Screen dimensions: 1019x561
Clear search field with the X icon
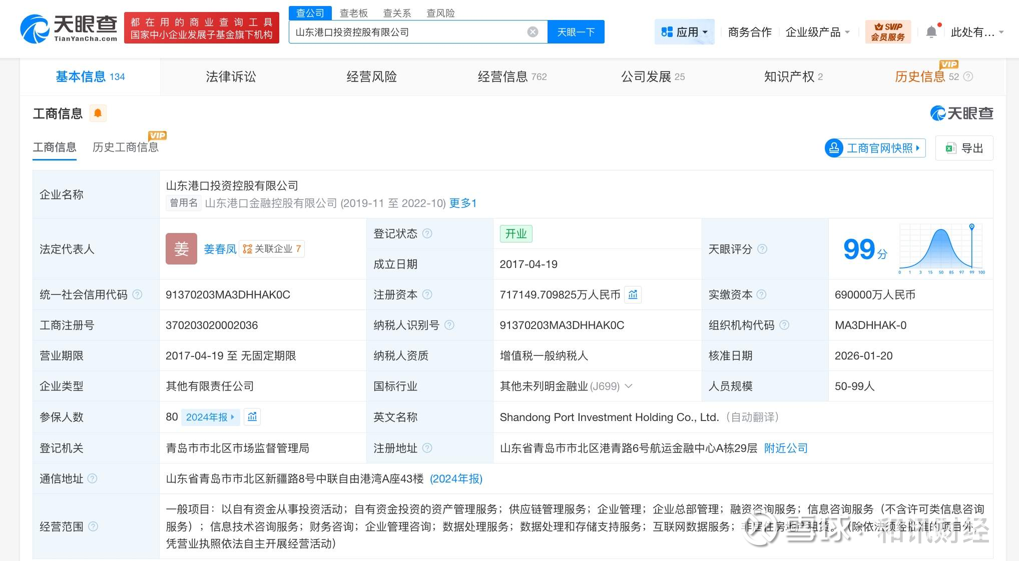point(533,32)
